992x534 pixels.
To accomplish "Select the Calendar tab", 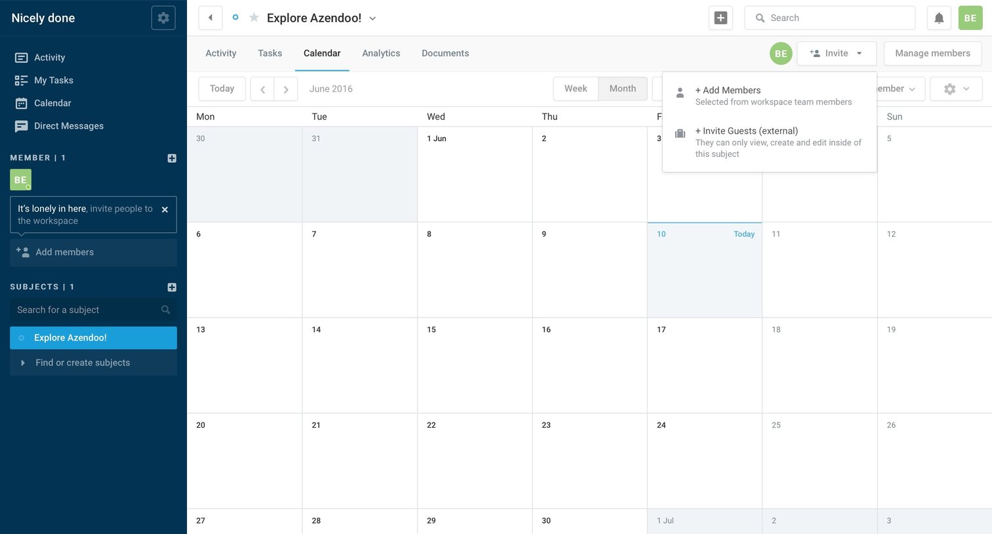I will (322, 53).
